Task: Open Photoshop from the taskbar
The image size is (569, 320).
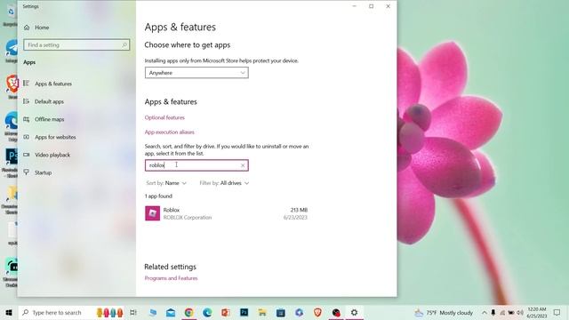Action: coord(244,312)
